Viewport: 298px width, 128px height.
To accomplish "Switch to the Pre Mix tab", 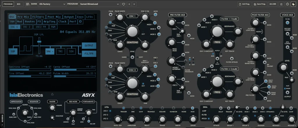I will (23, 17).
